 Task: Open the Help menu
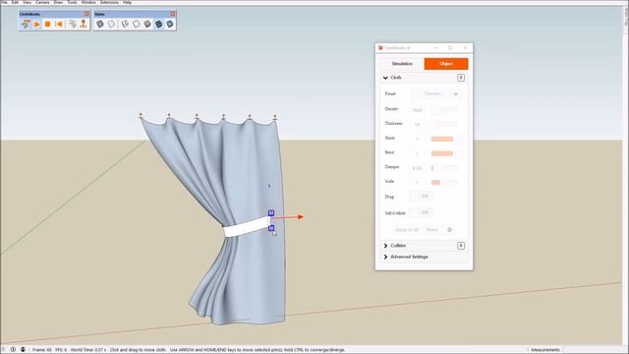click(127, 2)
